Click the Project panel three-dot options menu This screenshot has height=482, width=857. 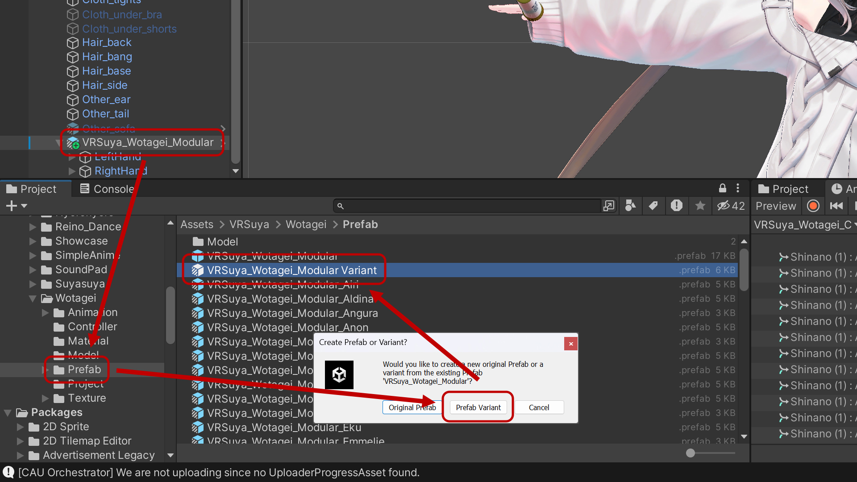tap(738, 188)
